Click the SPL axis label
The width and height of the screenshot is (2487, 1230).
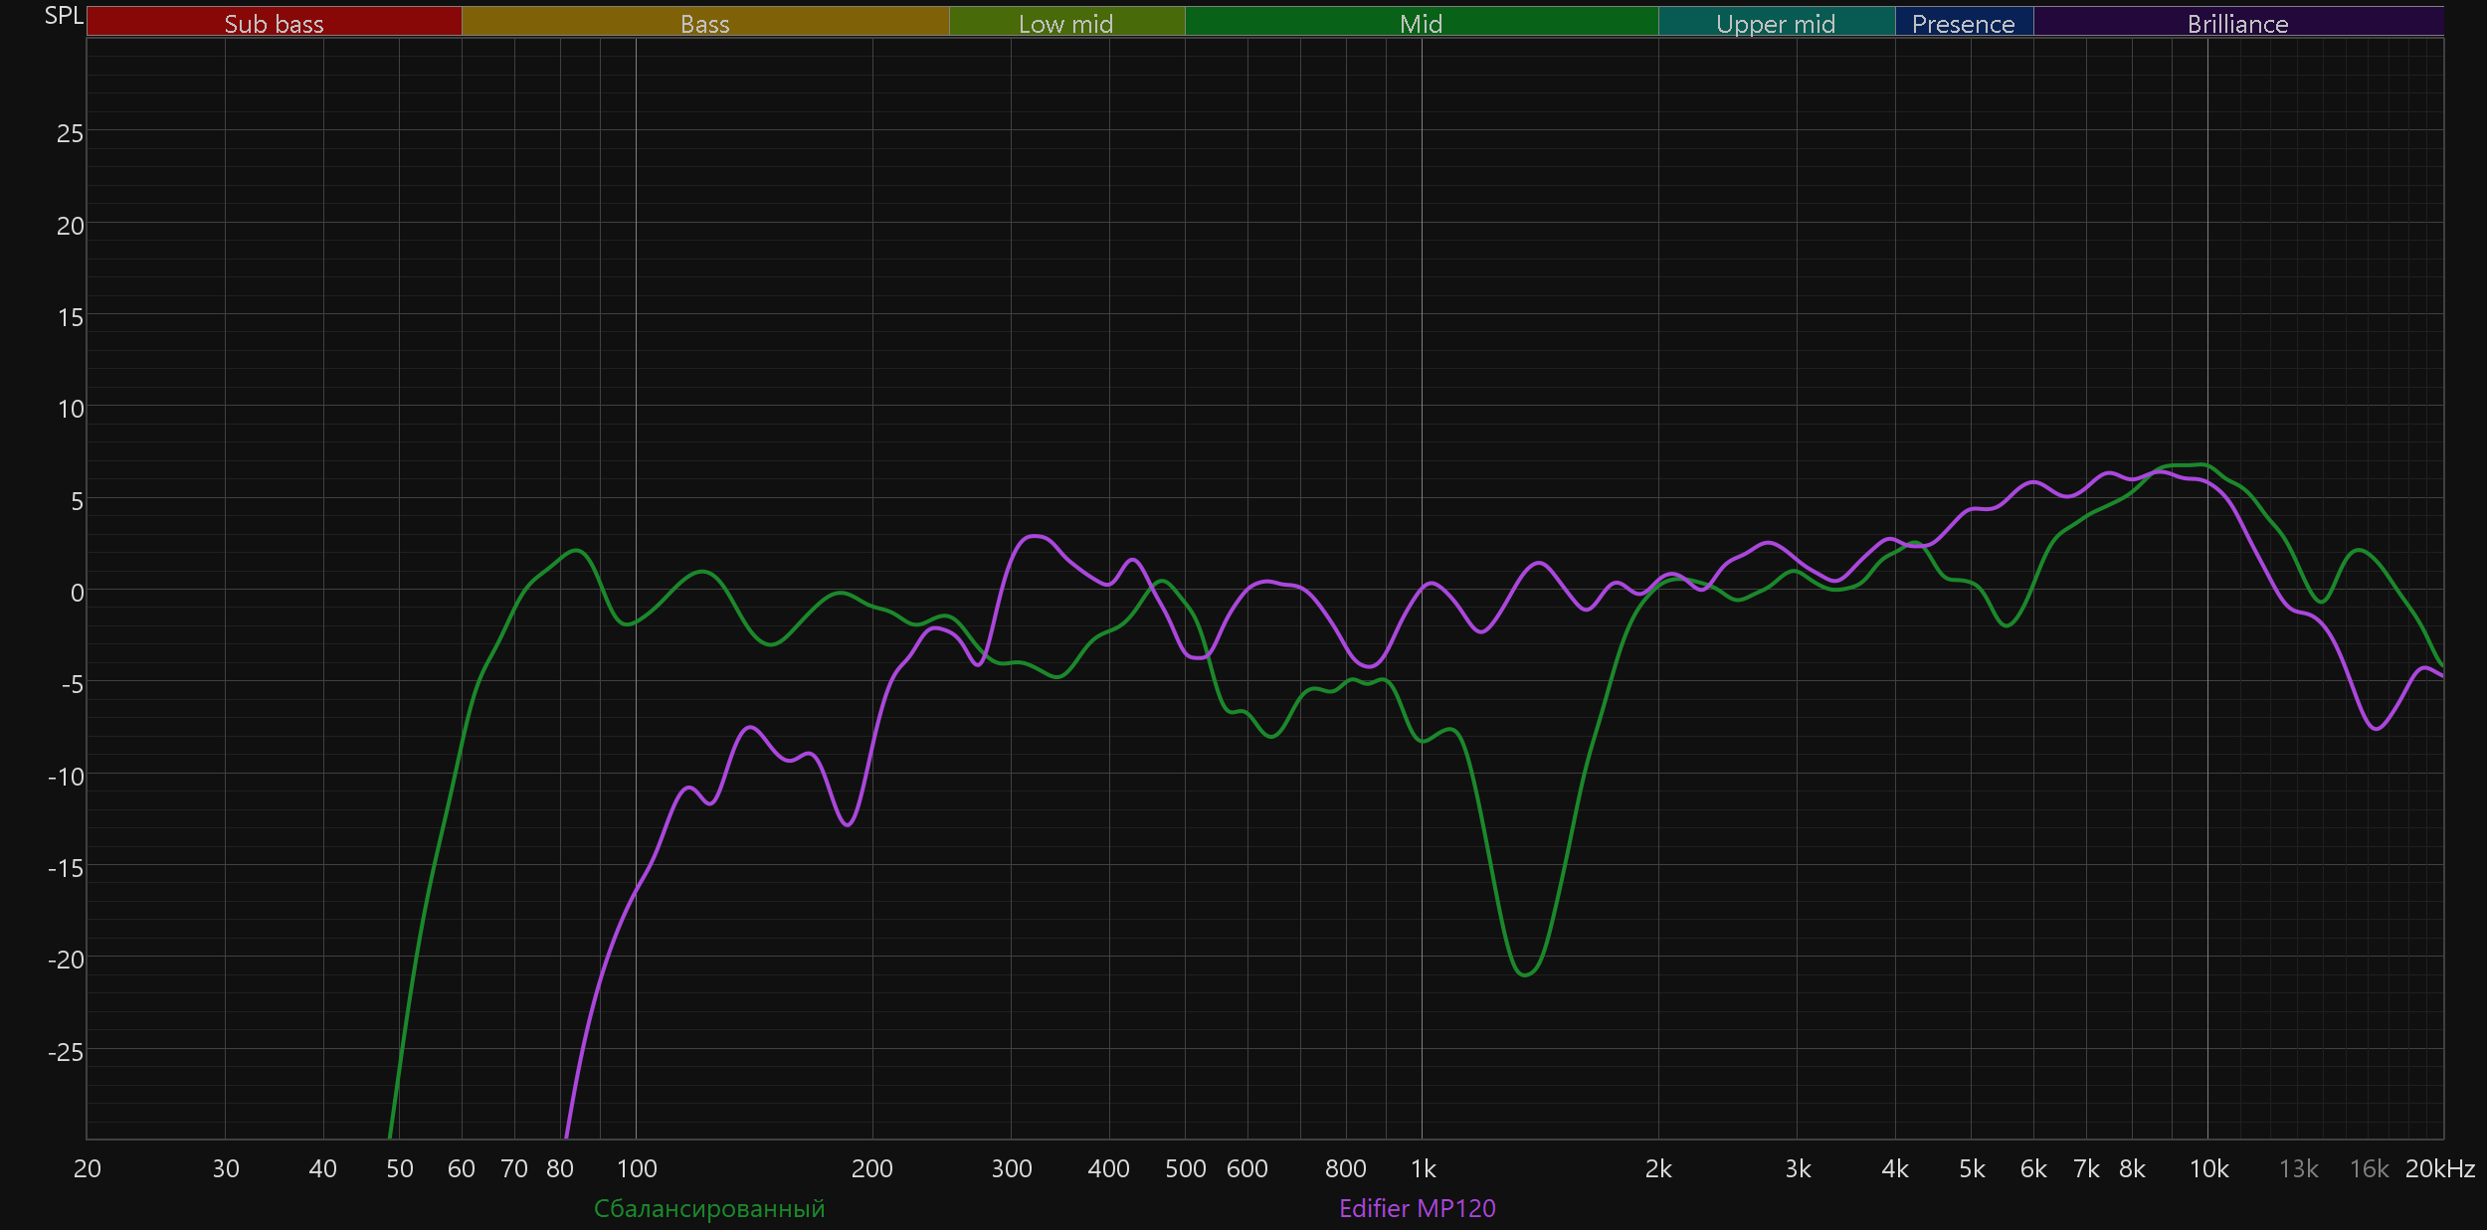click(x=64, y=16)
